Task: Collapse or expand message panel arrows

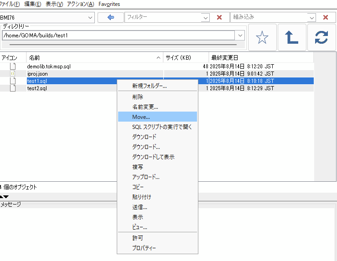Action: [4, 197]
